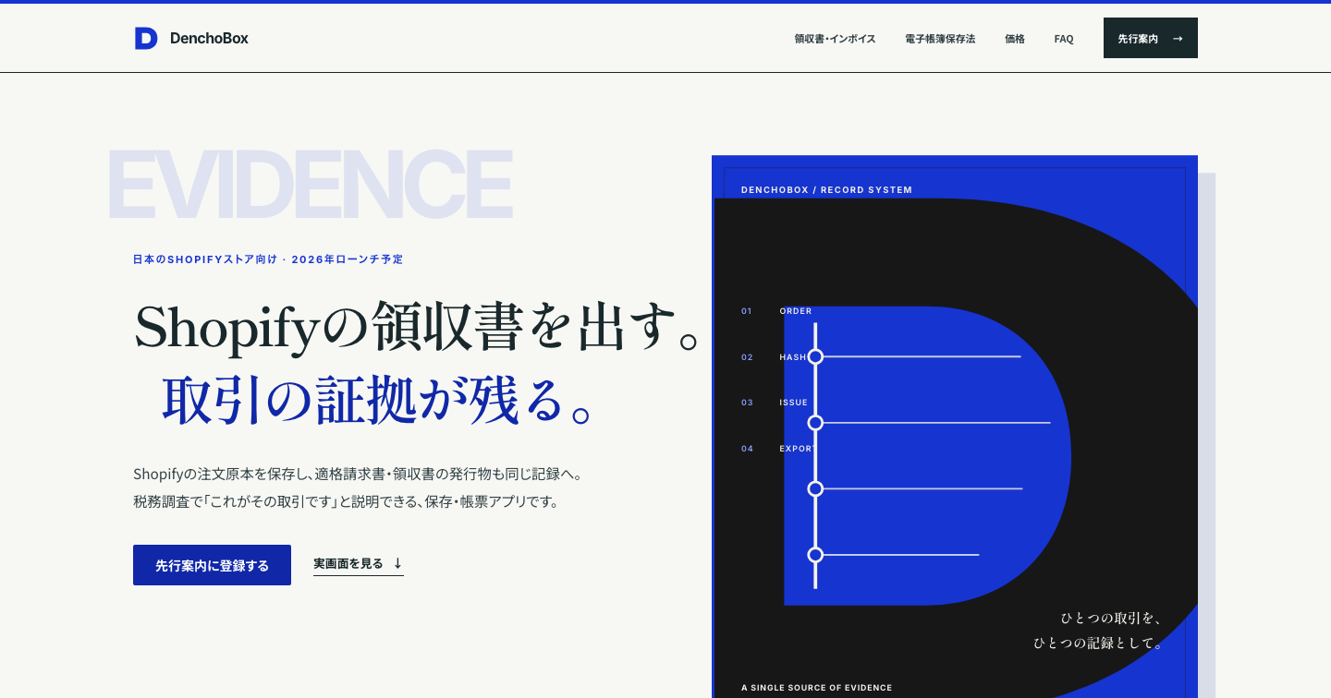Click the arrow icon in 先行案内 button

1178,39
